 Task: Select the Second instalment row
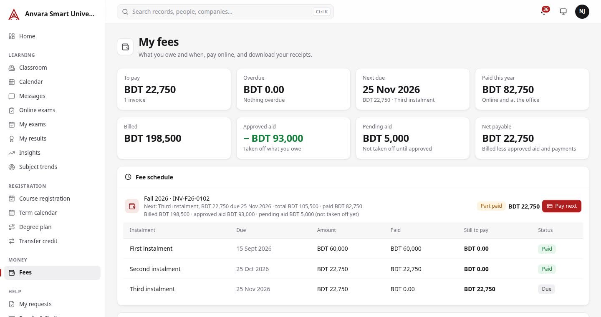coord(353,269)
